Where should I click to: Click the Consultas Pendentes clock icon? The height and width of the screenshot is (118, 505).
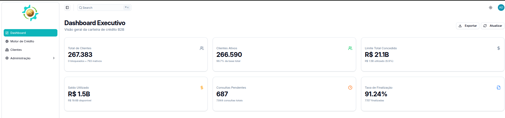(x=350, y=88)
